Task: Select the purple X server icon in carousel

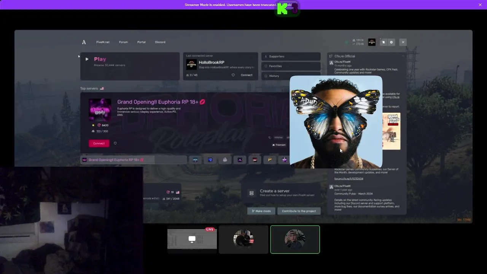Action: pyautogui.click(x=240, y=160)
